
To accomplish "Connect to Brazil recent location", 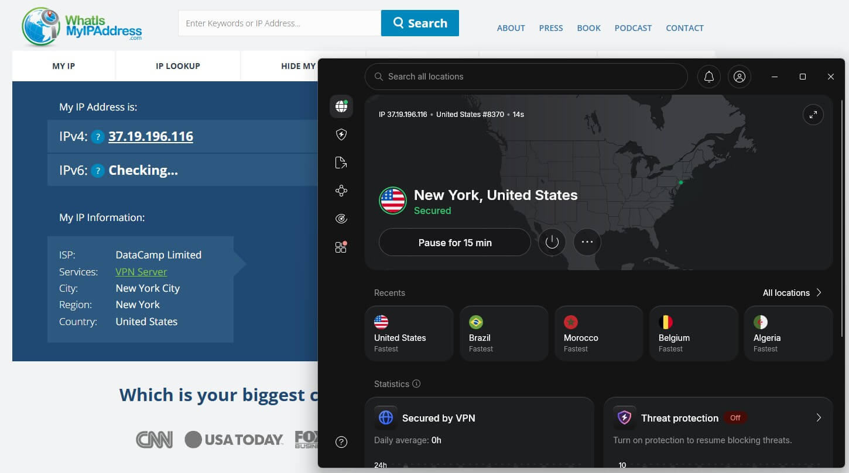I will click(504, 333).
